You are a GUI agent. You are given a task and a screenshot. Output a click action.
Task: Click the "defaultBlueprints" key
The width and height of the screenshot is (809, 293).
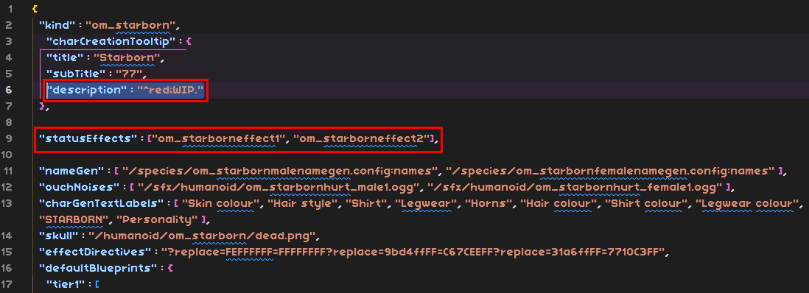(98, 268)
